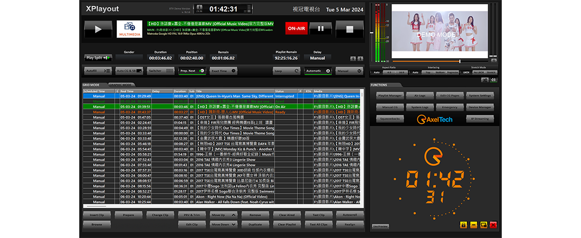Select Stretch mode option
This screenshot has width=581, height=238.
pos(491,72)
